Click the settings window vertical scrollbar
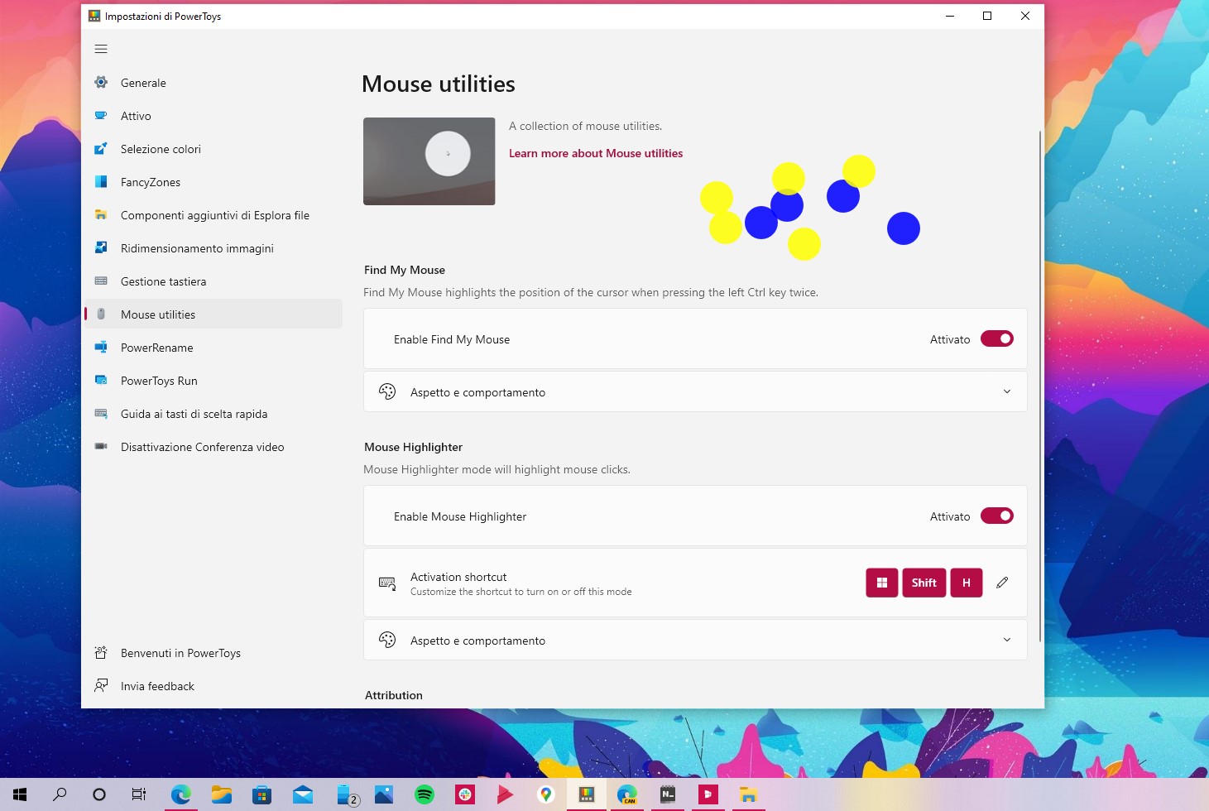Screen dimensions: 1209x811 [x=1040, y=385]
